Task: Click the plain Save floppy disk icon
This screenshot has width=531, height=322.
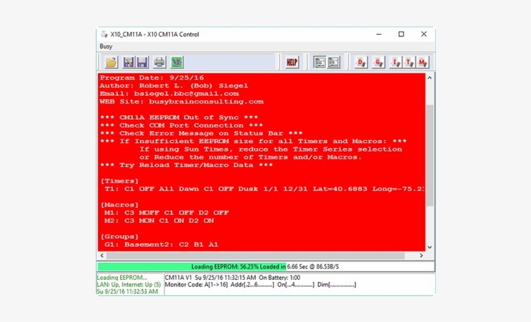Action: (142, 62)
